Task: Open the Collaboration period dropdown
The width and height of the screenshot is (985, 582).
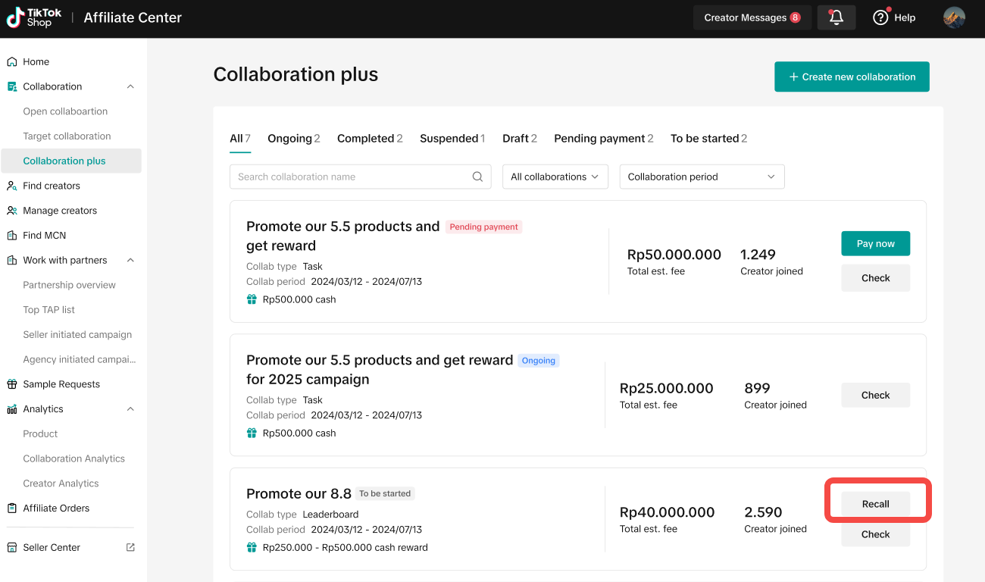Action: (702, 177)
